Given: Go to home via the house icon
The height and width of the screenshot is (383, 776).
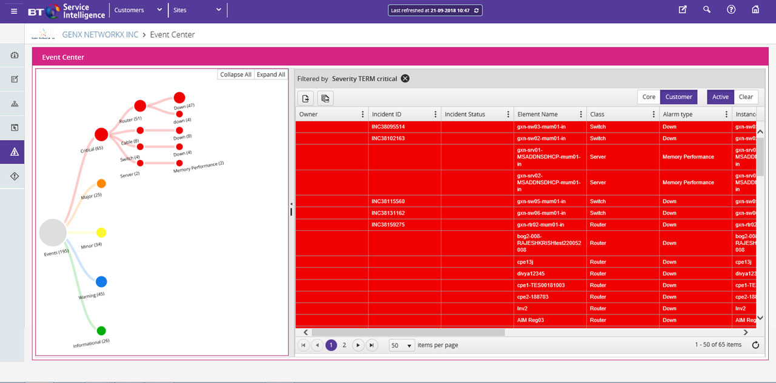Looking at the screenshot, I should pyautogui.click(x=755, y=10).
